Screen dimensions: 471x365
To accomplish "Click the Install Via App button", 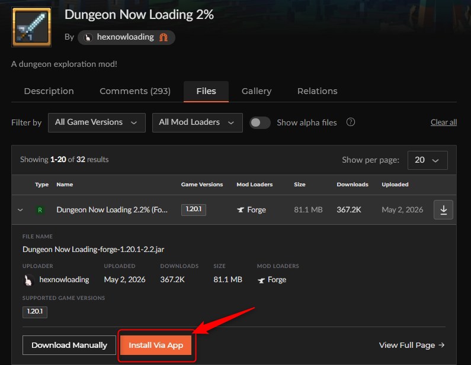I will click(x=156, y=345).
